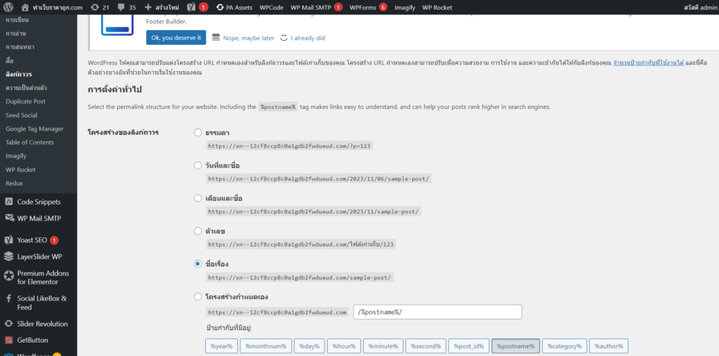
Task: Click the Nope, maybe later link
Action: point(249,38)
